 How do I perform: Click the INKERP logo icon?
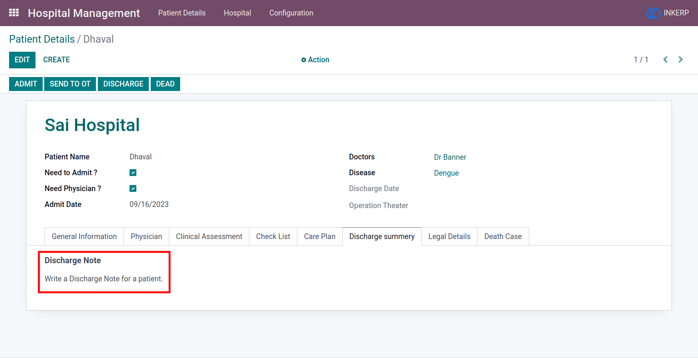pyautogui.click(x=653, y=13)
